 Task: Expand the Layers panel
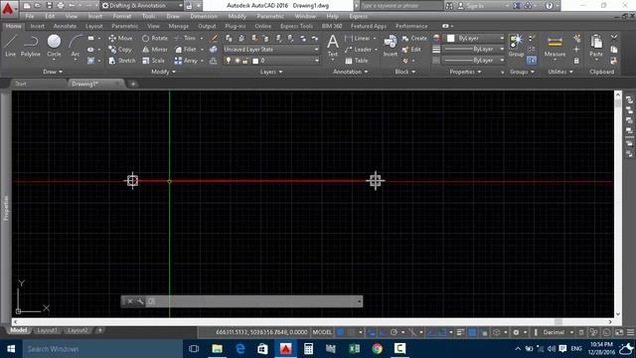pos(271,72)
